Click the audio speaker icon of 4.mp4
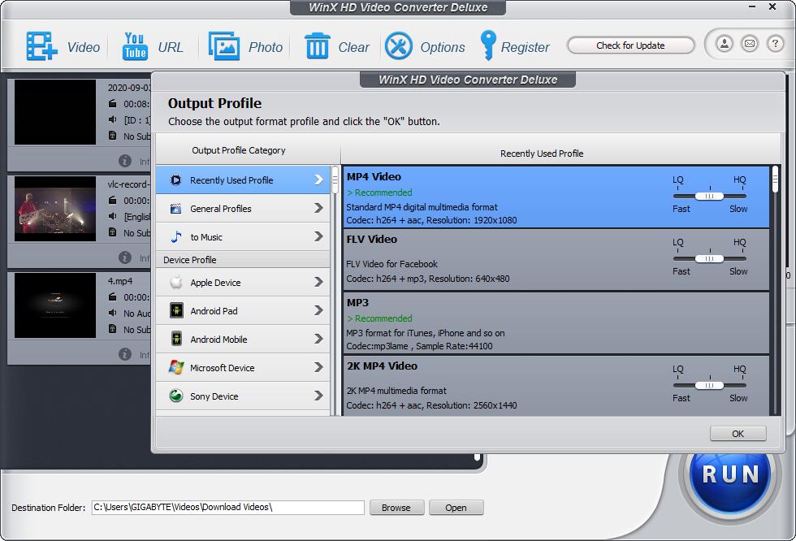 112,313
